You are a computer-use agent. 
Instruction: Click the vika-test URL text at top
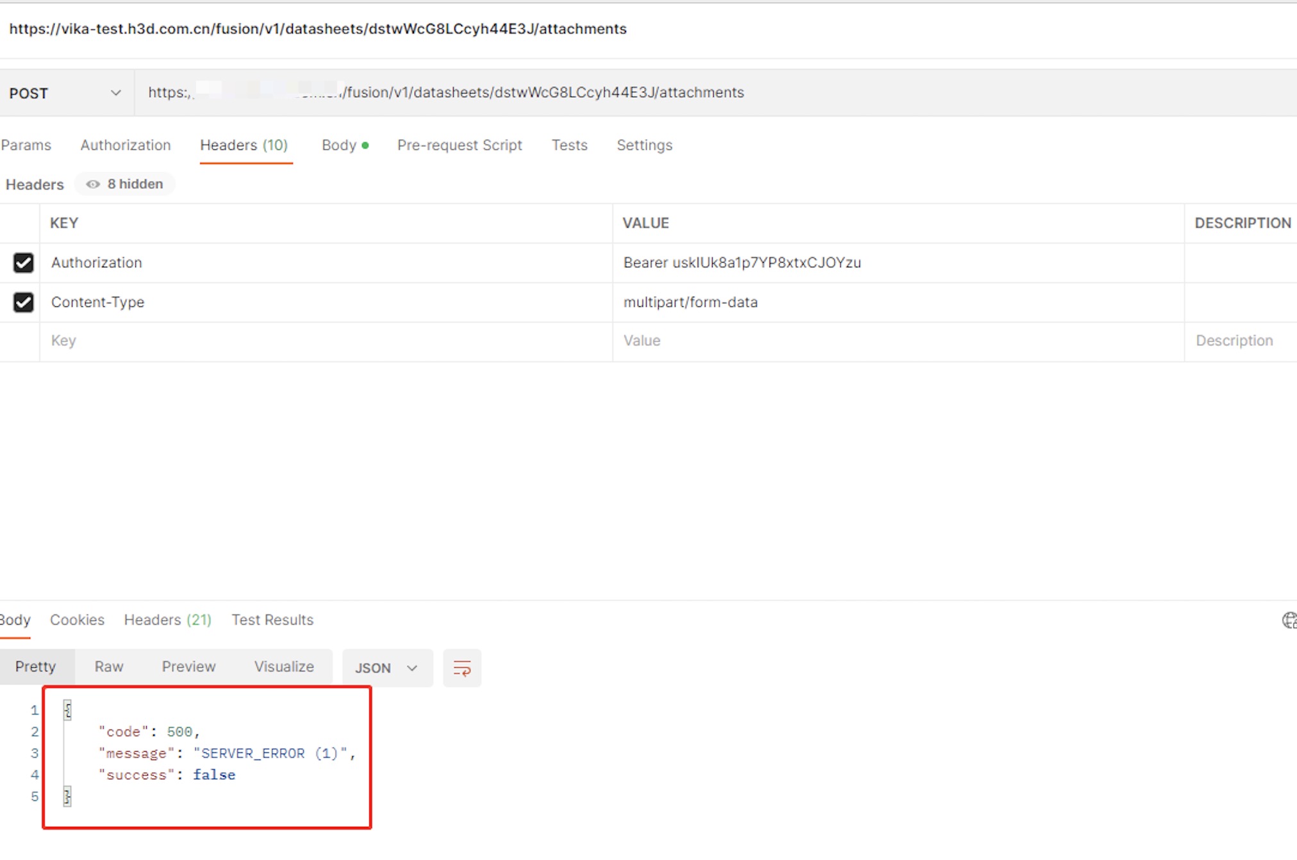[x=318, y=29]
